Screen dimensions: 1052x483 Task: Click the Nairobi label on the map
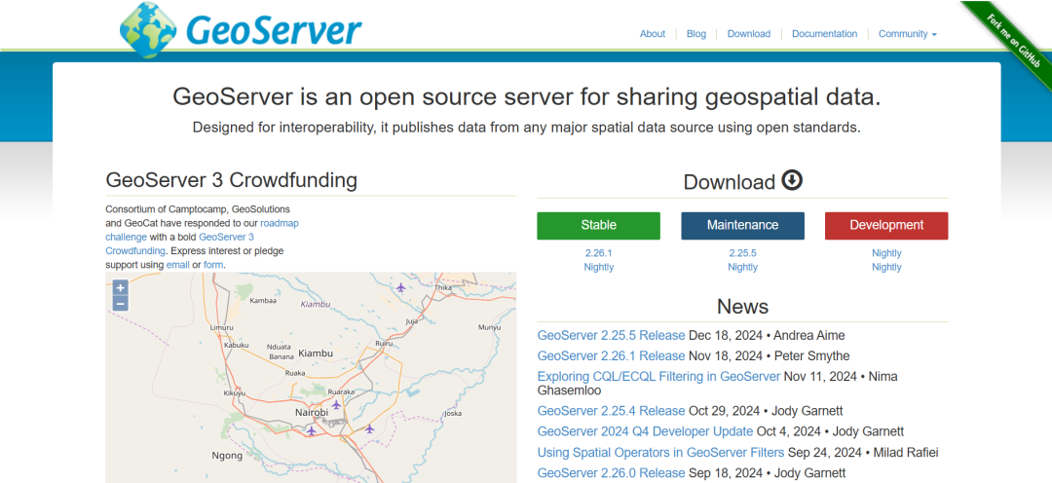point(312,412)
